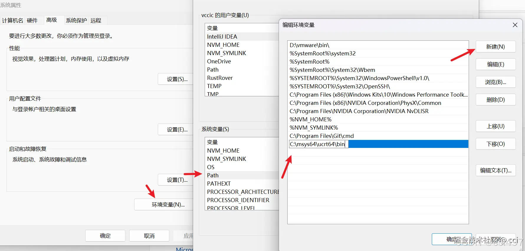This screenshot has height=251, width=525.
Task: Move entry up with 上移(U)
Action: pos(496,126)
